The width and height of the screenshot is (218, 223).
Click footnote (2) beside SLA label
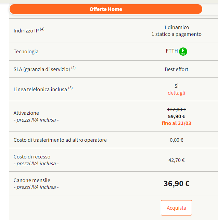click(x=73, y=68)
